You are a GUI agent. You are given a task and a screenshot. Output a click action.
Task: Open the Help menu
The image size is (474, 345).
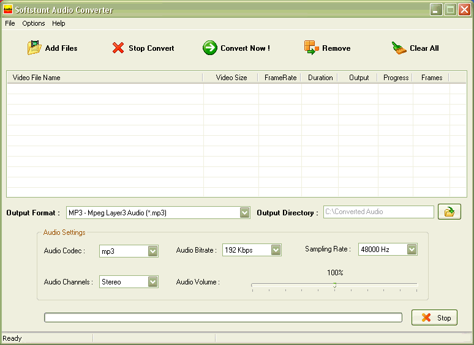[59, 23]
